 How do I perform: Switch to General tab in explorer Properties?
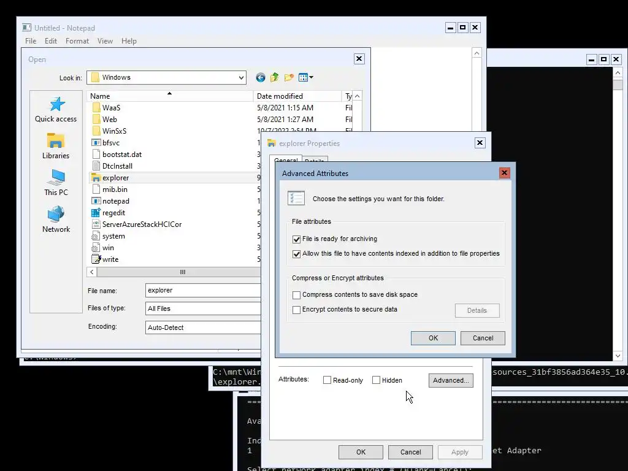pos(286,159)
